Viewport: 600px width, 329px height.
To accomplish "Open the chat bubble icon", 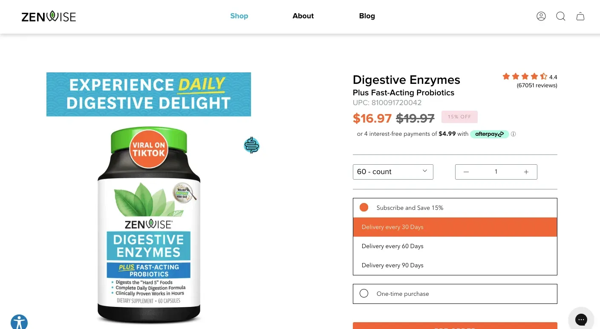I will click(581, 319).
